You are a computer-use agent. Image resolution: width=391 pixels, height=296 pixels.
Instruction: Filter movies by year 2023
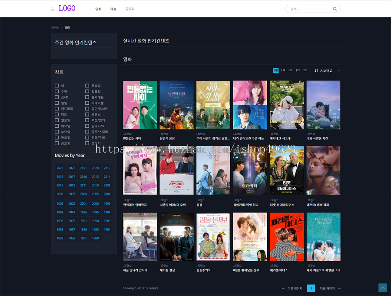(x=60, y=168)
